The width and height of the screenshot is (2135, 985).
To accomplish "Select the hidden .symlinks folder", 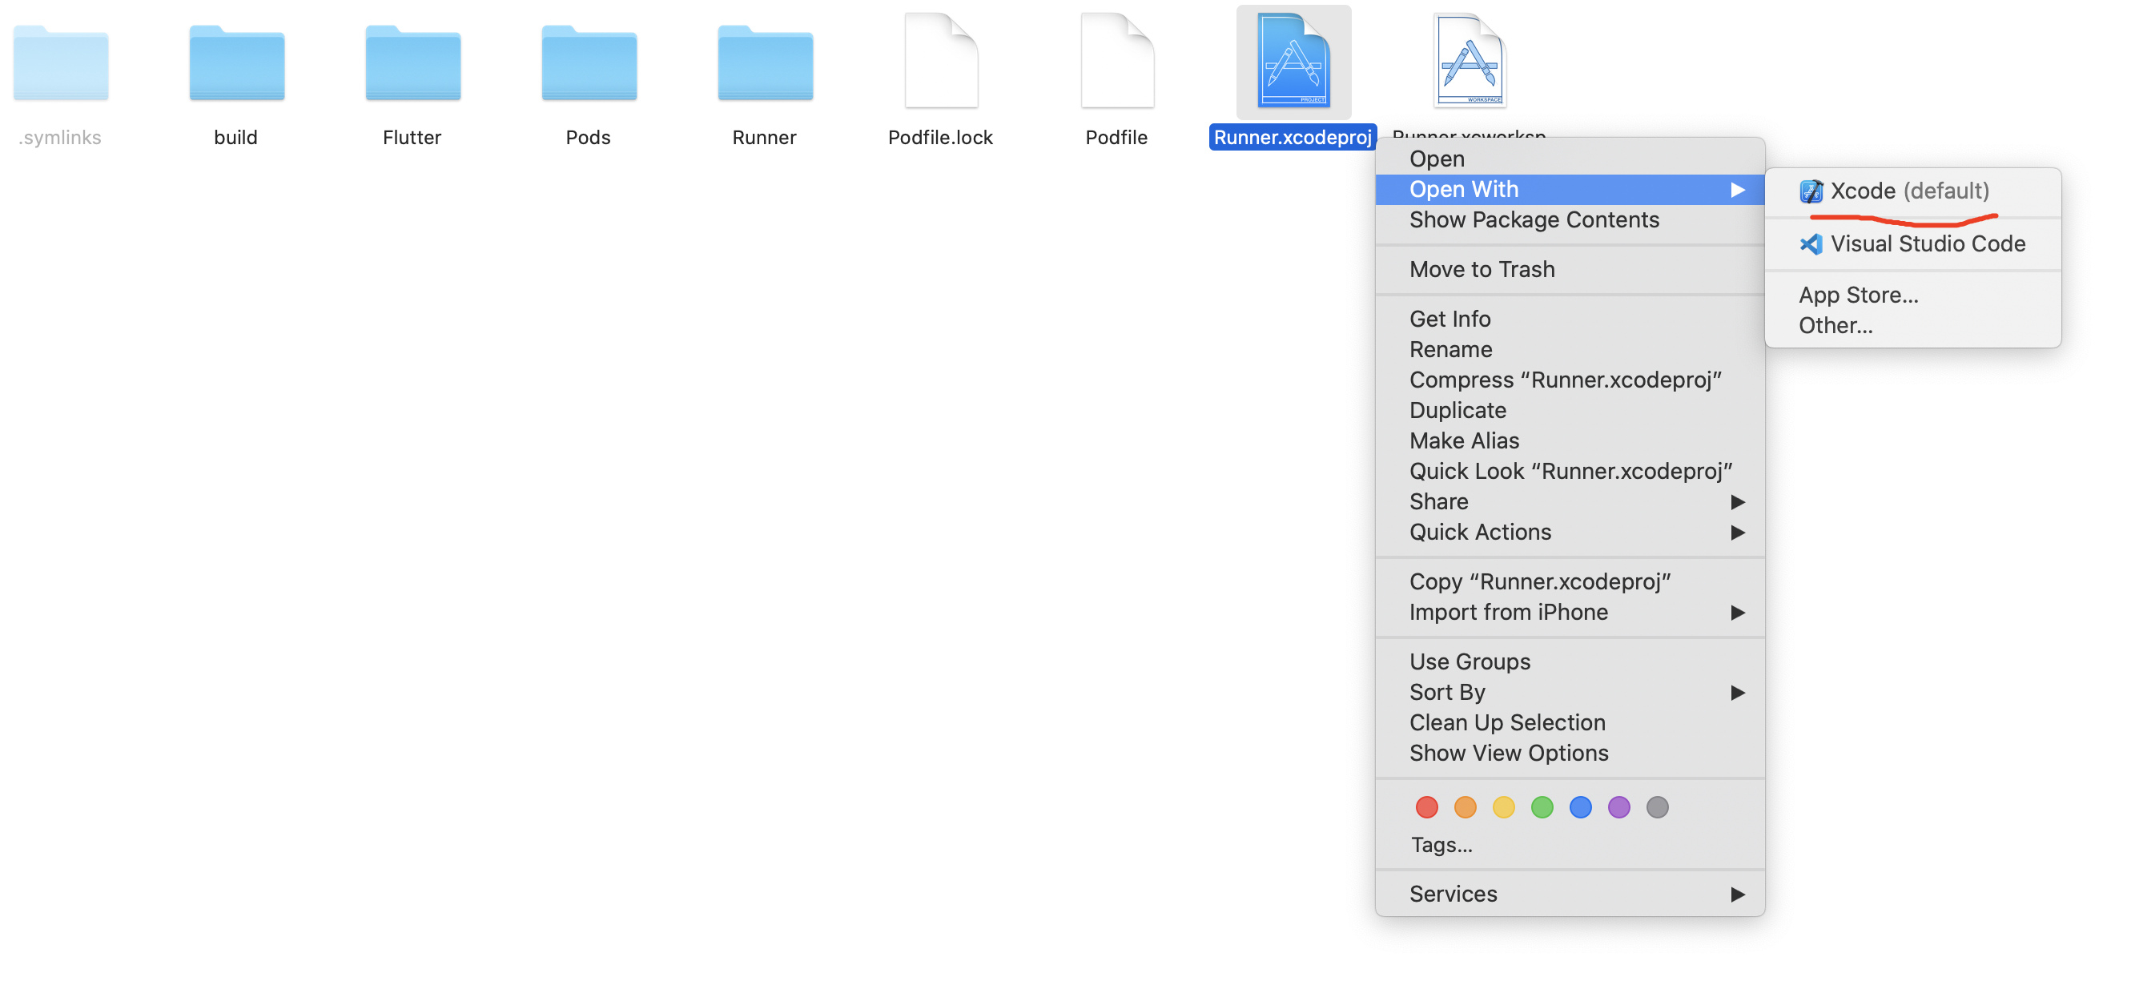I will (x=61, y=64).
